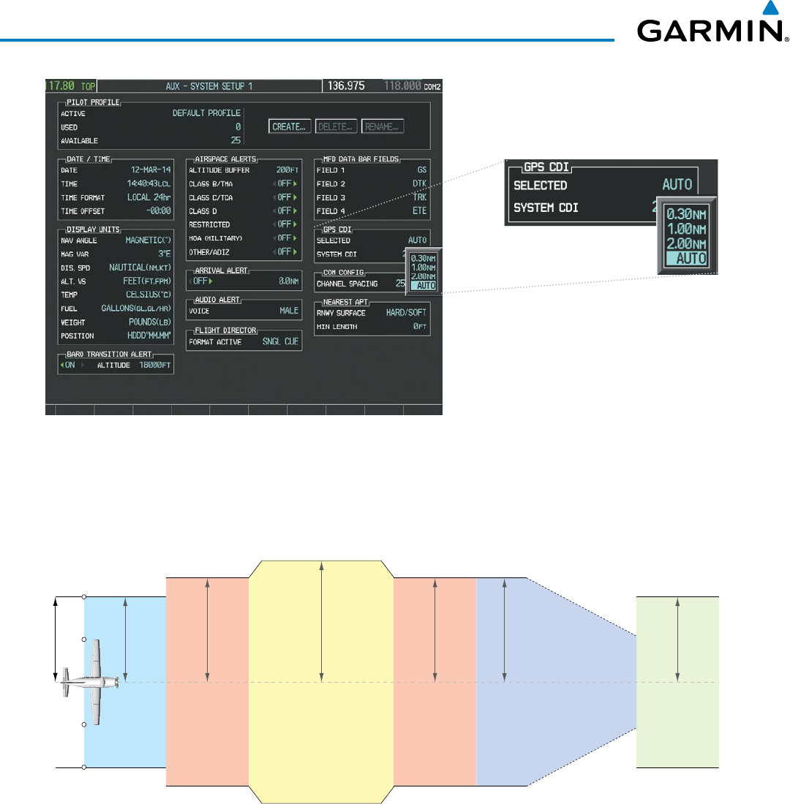Screen dimensions: 790x804
Task: Choose 1.00NM in small CDI dropdown list
Action: [424, 267]
